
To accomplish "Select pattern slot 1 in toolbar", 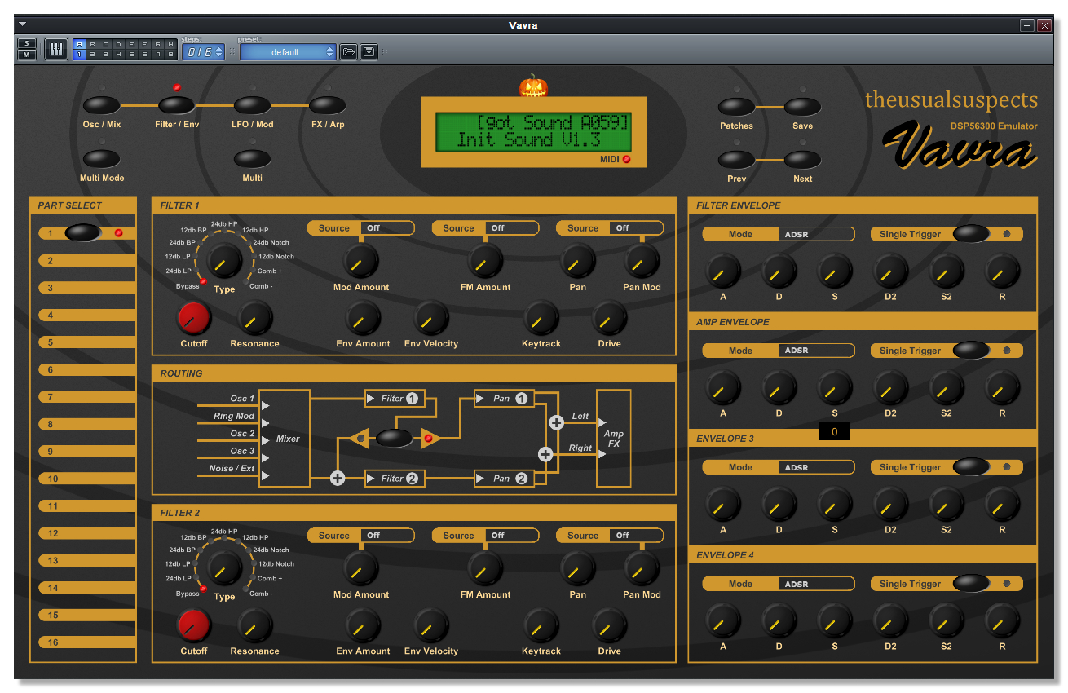I will pos(79,55).
